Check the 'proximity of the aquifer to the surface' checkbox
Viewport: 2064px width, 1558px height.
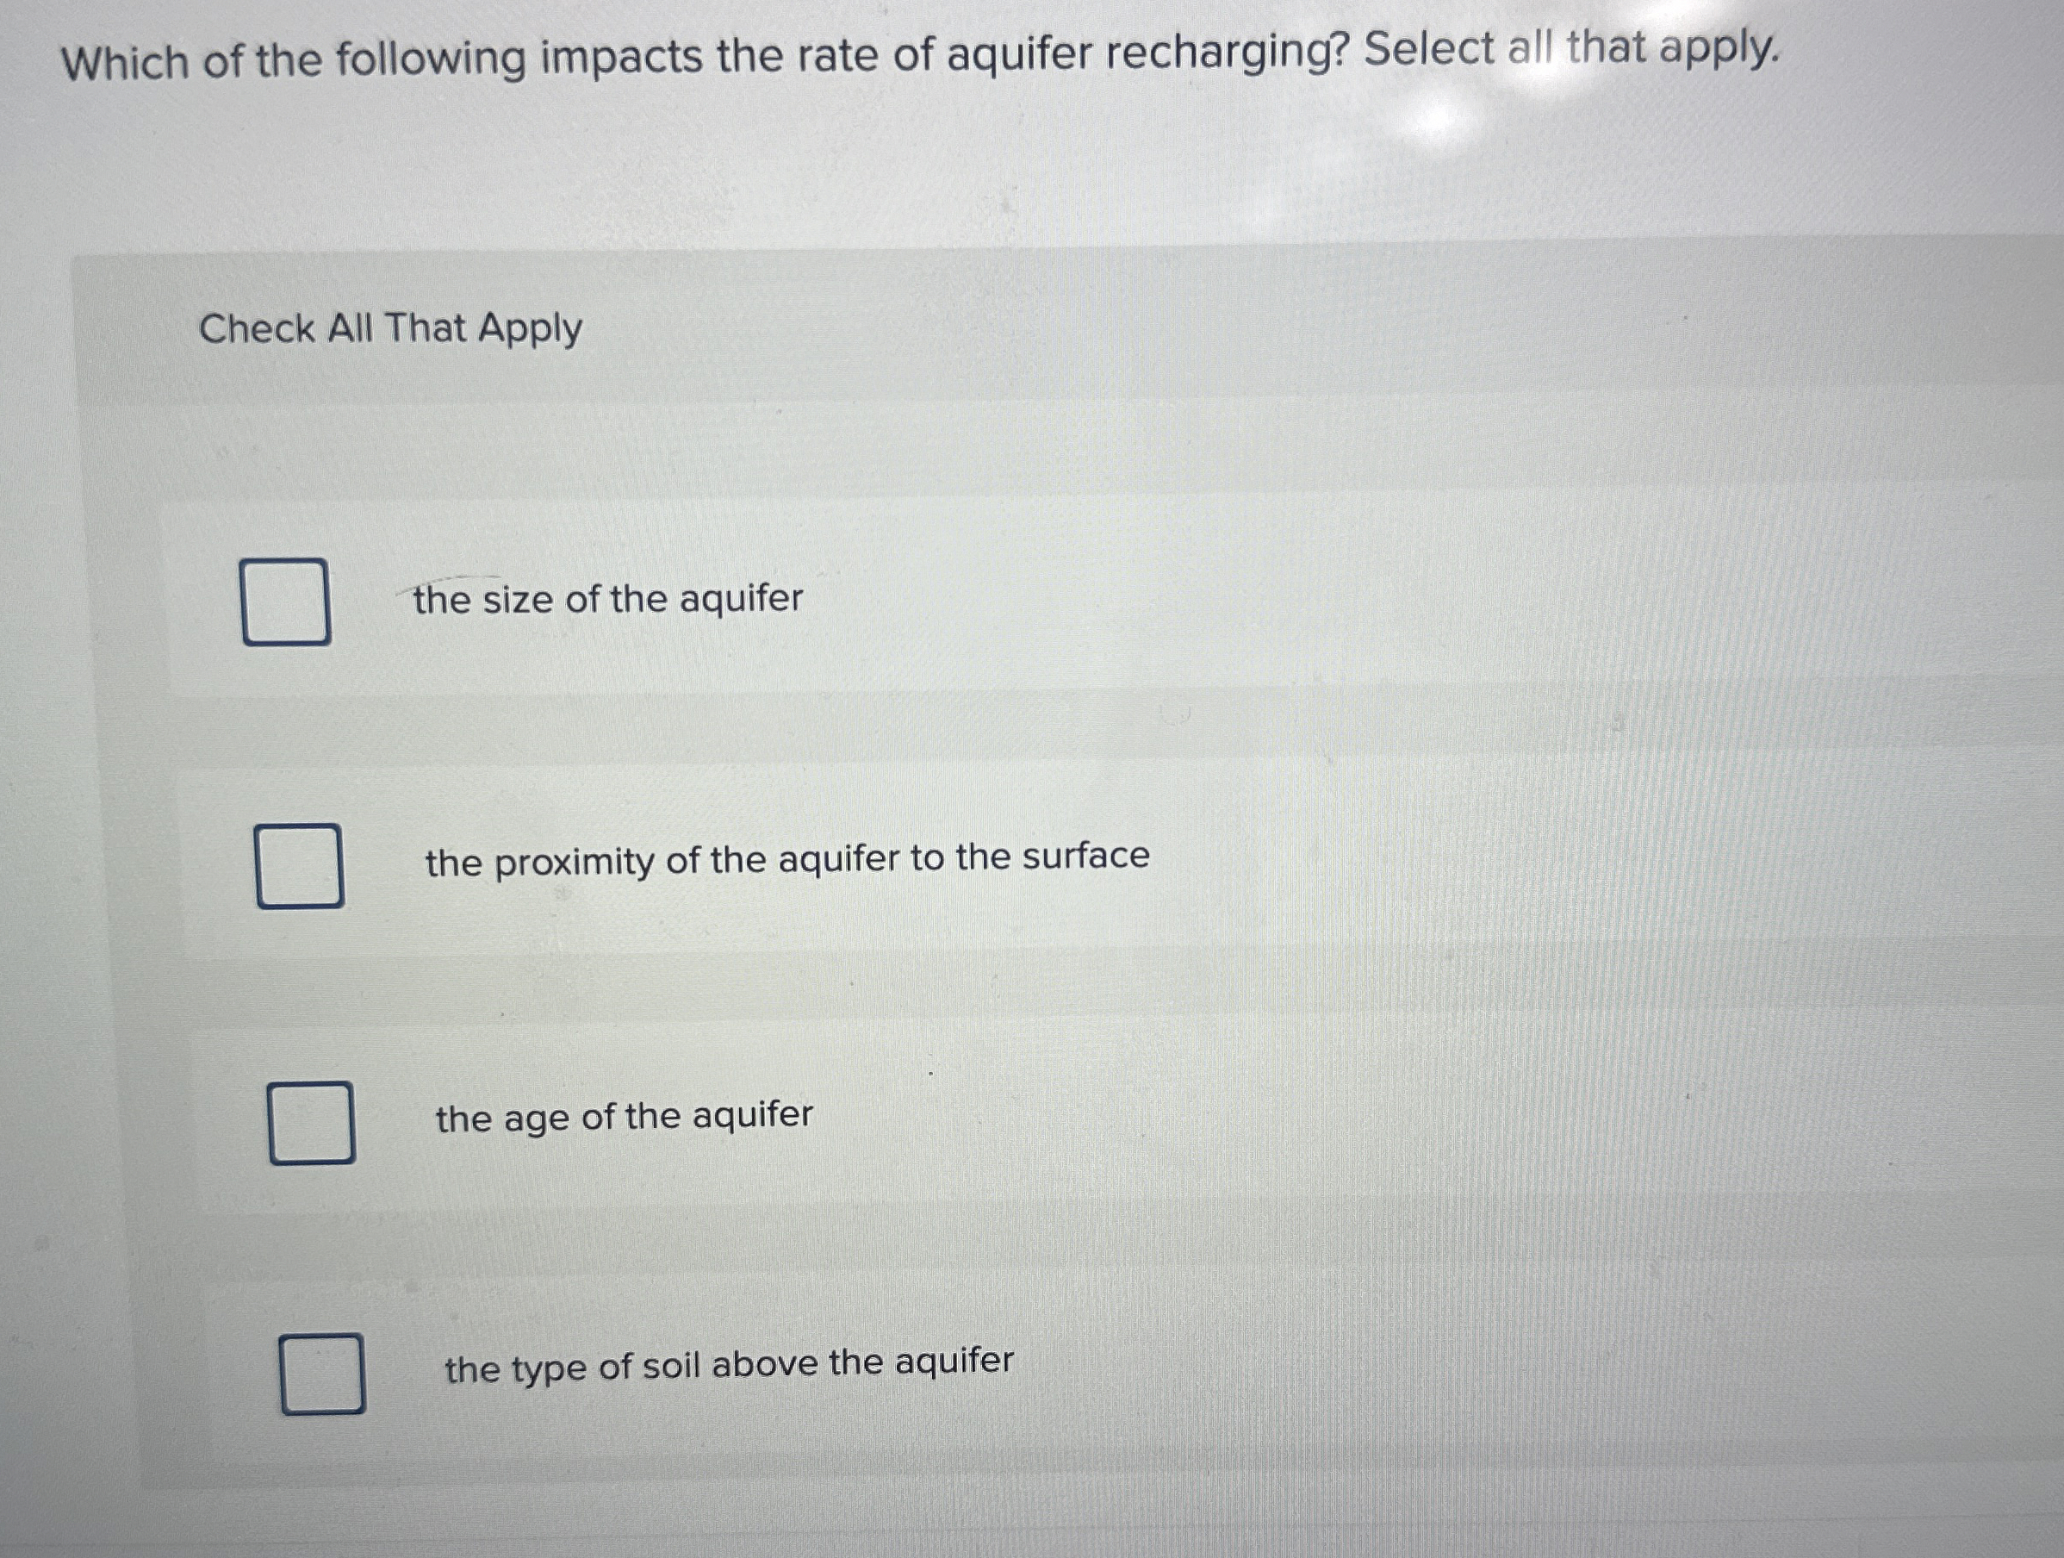point(301,866)
